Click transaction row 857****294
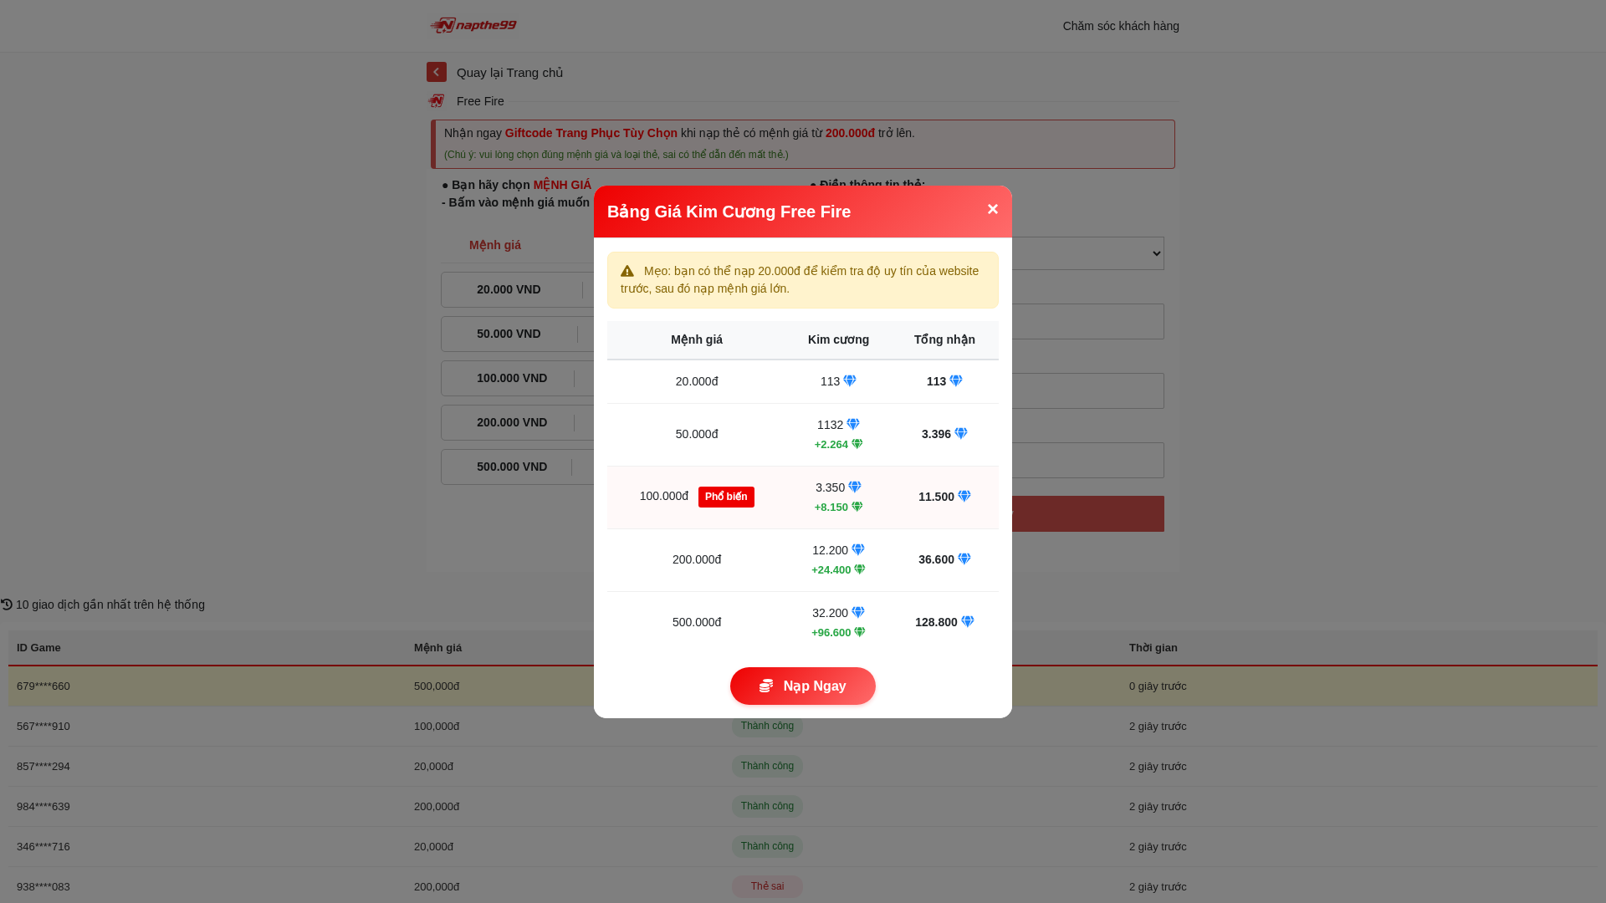The image size is (1606, 903). click(x=803, y=767)
